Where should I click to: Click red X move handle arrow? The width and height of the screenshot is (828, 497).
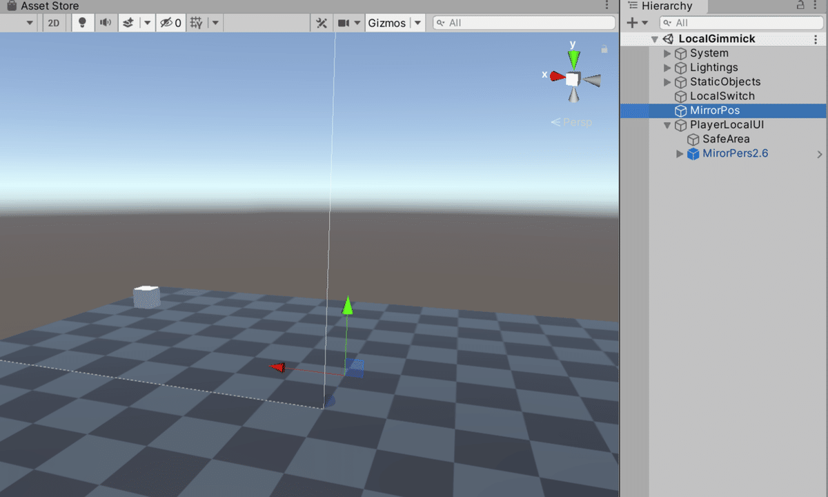pyautogui.click(x=277, y=367)
